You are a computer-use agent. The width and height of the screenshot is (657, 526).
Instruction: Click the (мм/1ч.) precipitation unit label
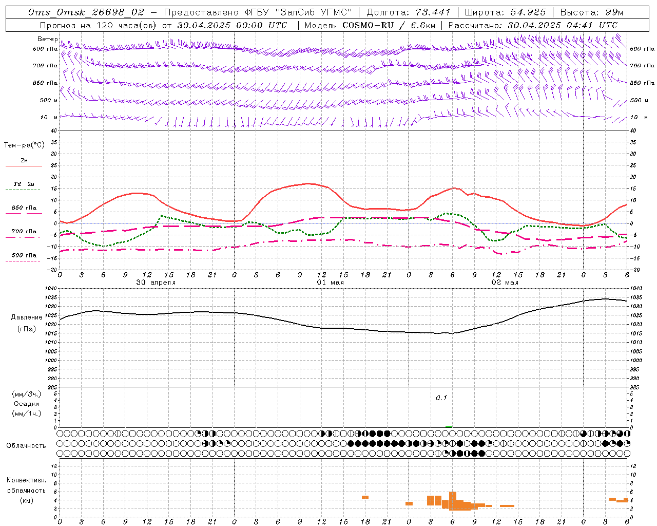pyautogui.click(x=27, y=414)
